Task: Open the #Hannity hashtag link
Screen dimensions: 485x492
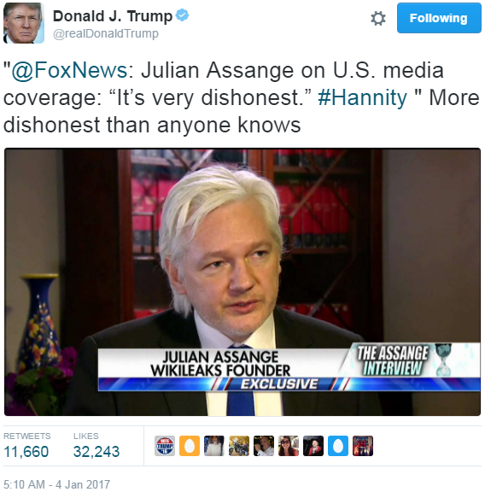Action: pos(362,97)
